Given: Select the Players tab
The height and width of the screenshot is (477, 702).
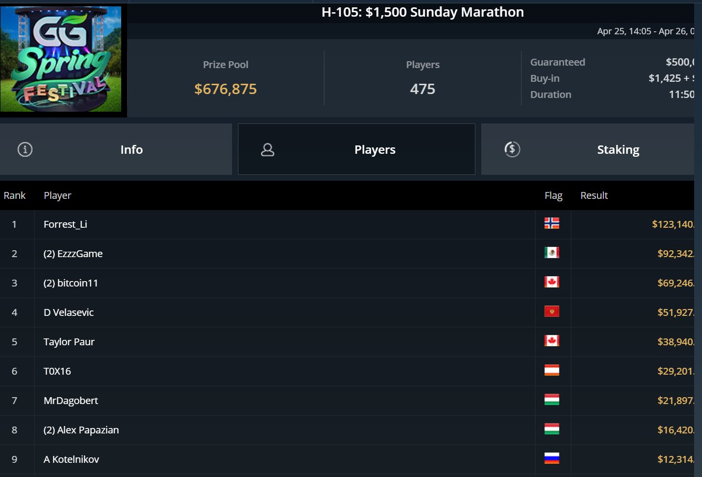Looking at the screenshot, I should tap(374, 149).
